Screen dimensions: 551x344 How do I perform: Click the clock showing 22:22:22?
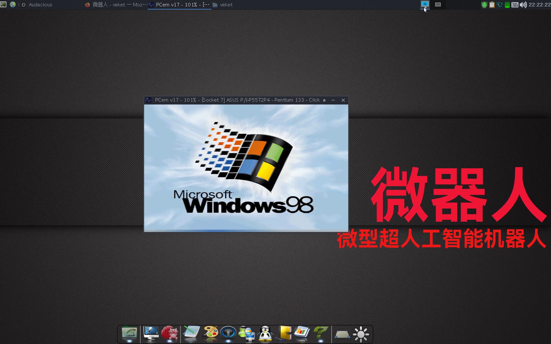(x=540, y=5)
